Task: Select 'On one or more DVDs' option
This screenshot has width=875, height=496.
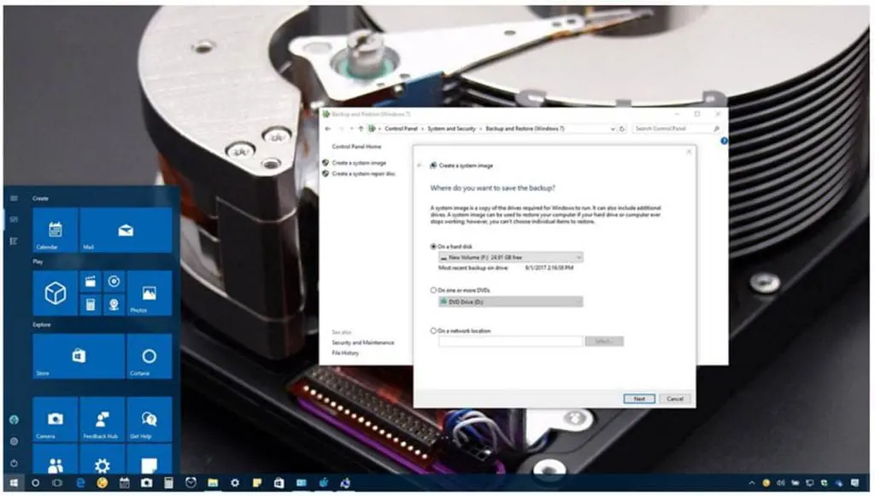Action: [x=434, y=290]
